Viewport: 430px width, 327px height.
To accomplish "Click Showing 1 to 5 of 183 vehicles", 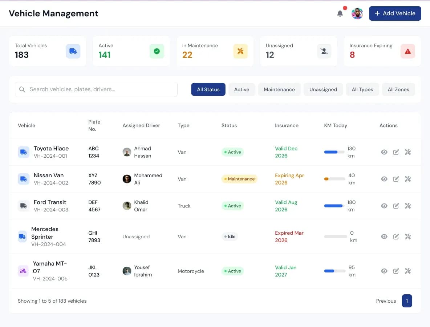I will [52, 301].
